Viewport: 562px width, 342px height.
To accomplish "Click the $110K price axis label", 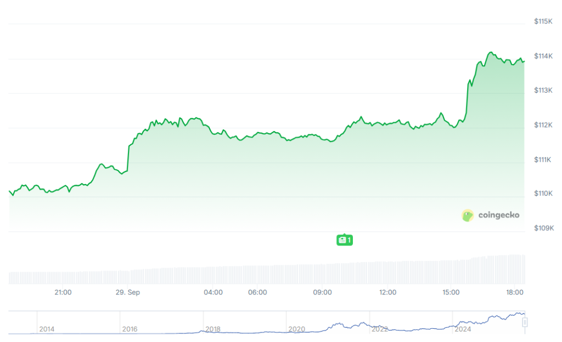I will pyautogui.click(x=543, y=193).
